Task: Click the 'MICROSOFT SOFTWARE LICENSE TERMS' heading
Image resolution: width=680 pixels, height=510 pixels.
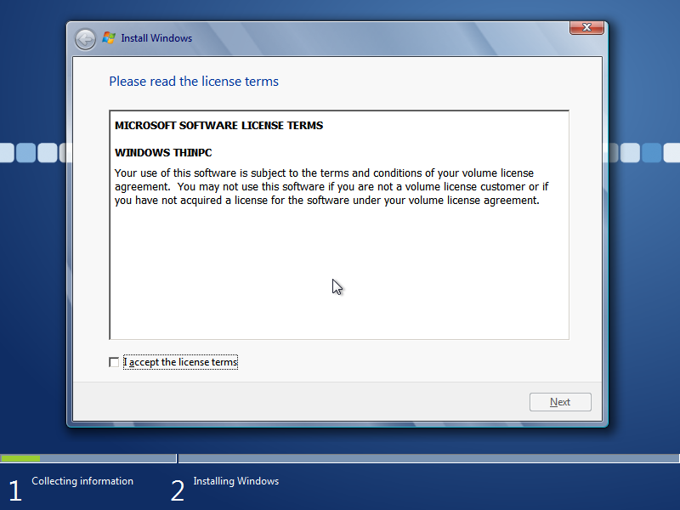Action: coord(219,125)
